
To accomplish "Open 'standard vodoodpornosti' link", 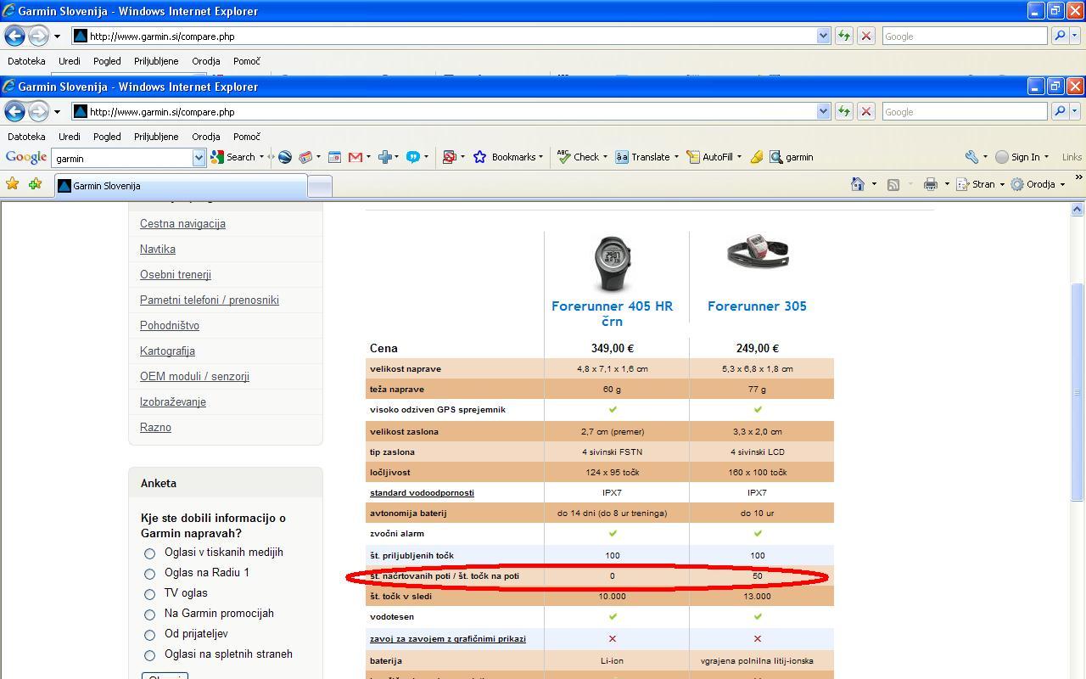I will point(422,493).
